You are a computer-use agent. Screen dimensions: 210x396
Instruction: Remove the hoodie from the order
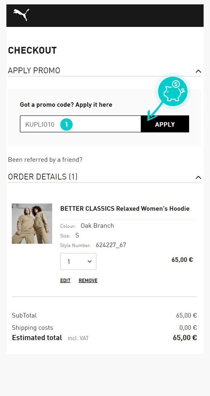[88, 281]
